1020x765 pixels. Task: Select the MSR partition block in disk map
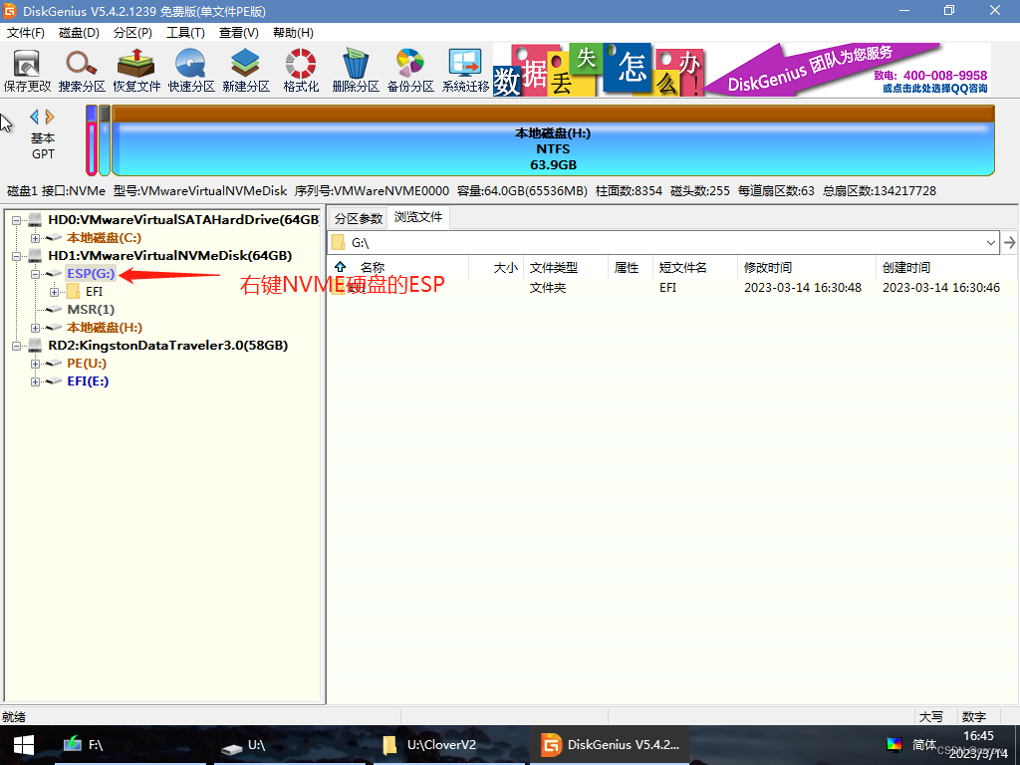(x=105, y=140)
